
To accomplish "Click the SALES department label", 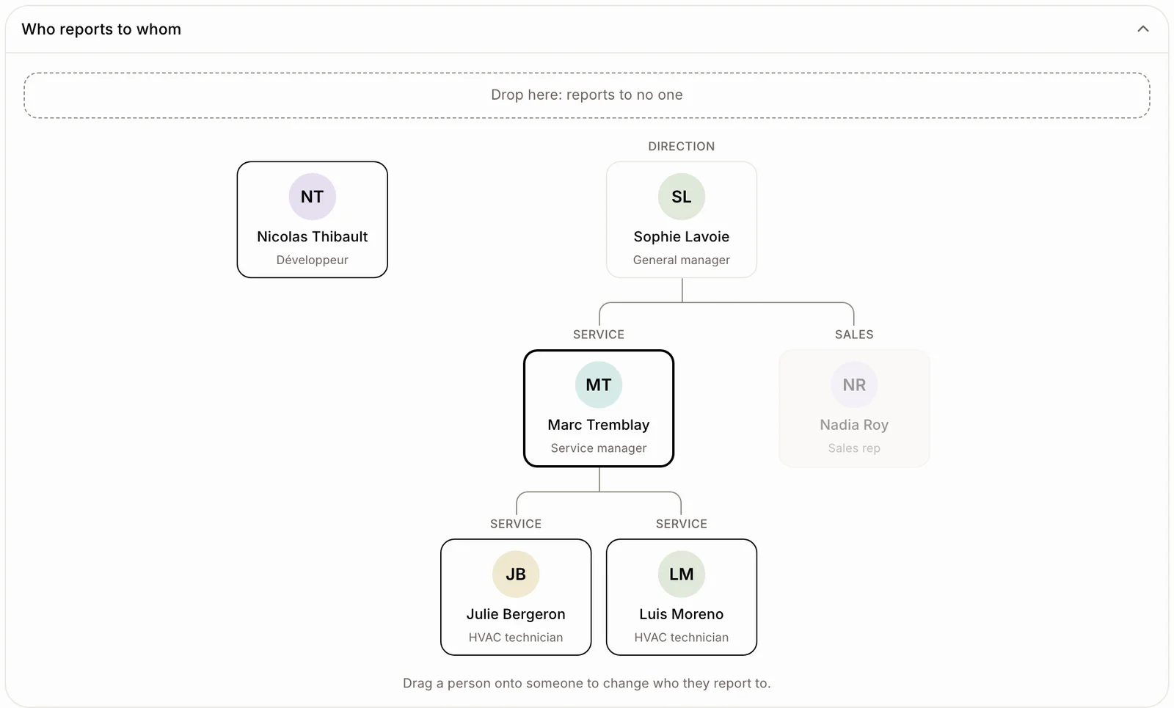I will tap(854, 335).
